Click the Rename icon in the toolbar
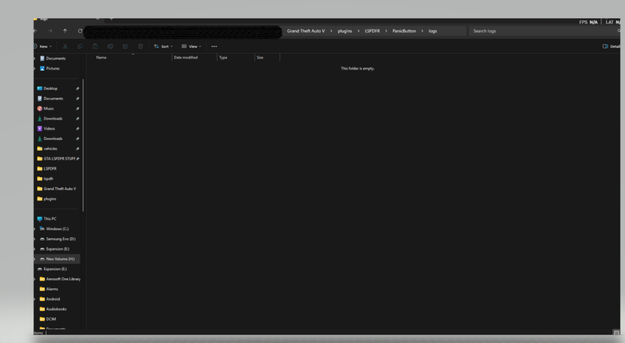This screenshot has width=625, height=343. click(x=111, y=46)
